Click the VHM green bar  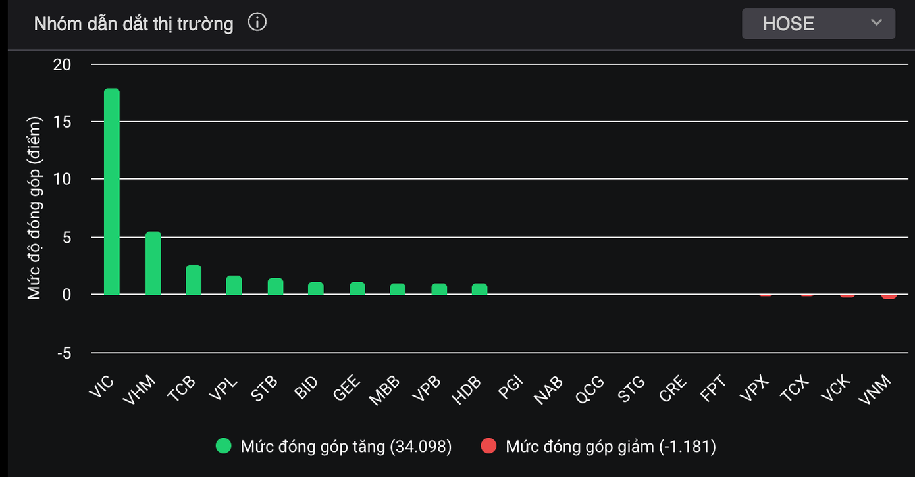tap(153, 263)
